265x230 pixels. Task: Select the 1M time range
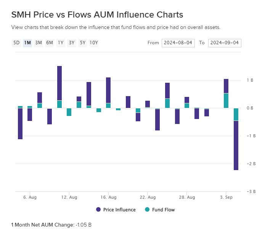[27, 43]
